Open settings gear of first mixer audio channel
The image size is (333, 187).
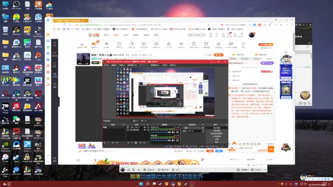pos(178,132)
